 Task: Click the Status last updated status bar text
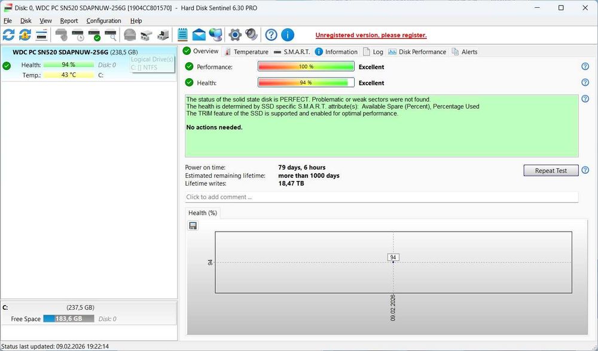click(x=55, y=346)
